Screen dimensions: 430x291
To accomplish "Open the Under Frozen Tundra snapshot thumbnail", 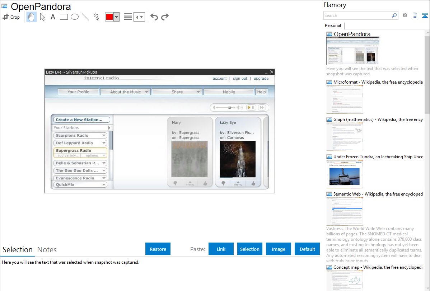I will [345, 174].
